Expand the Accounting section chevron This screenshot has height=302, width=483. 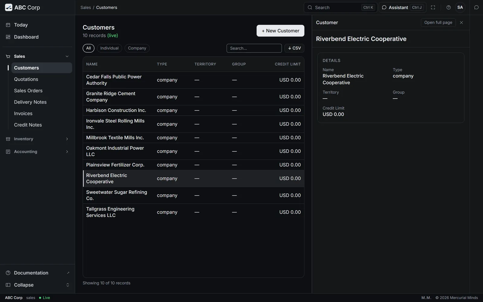coord(67,152)
